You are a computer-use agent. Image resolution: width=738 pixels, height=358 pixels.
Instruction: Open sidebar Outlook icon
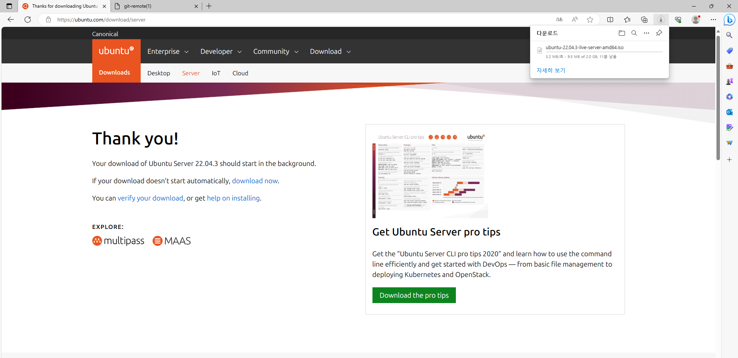(x=729, y=112)
